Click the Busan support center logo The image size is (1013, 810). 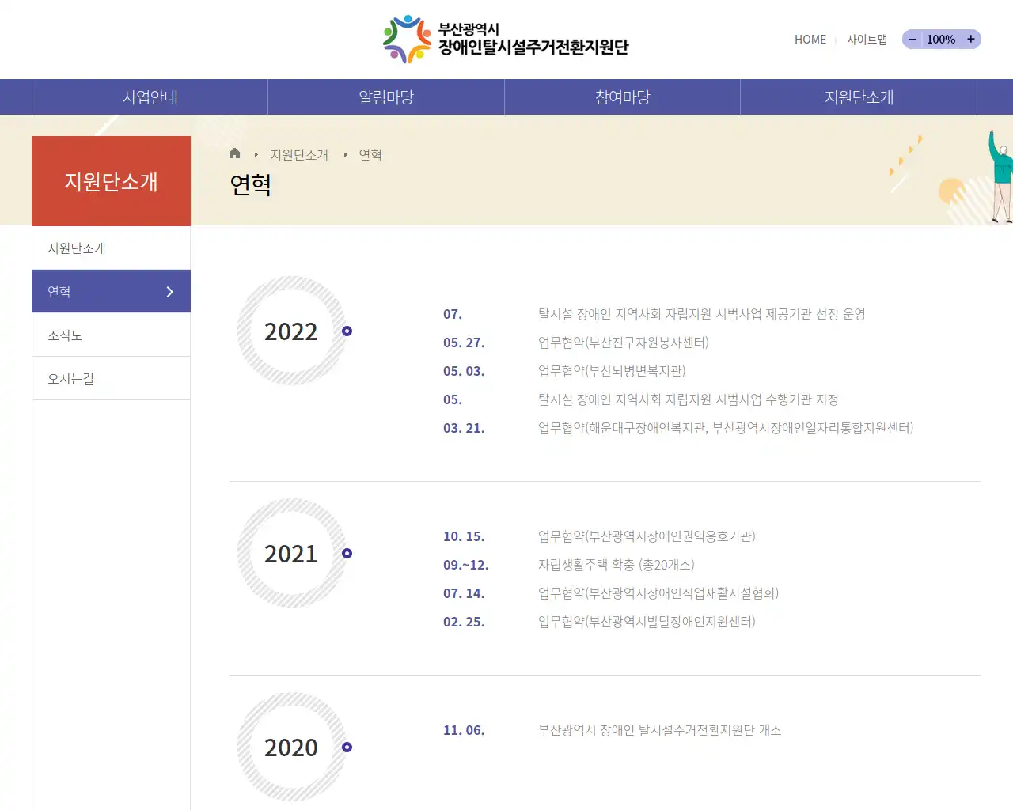click(x=506, y=39)
